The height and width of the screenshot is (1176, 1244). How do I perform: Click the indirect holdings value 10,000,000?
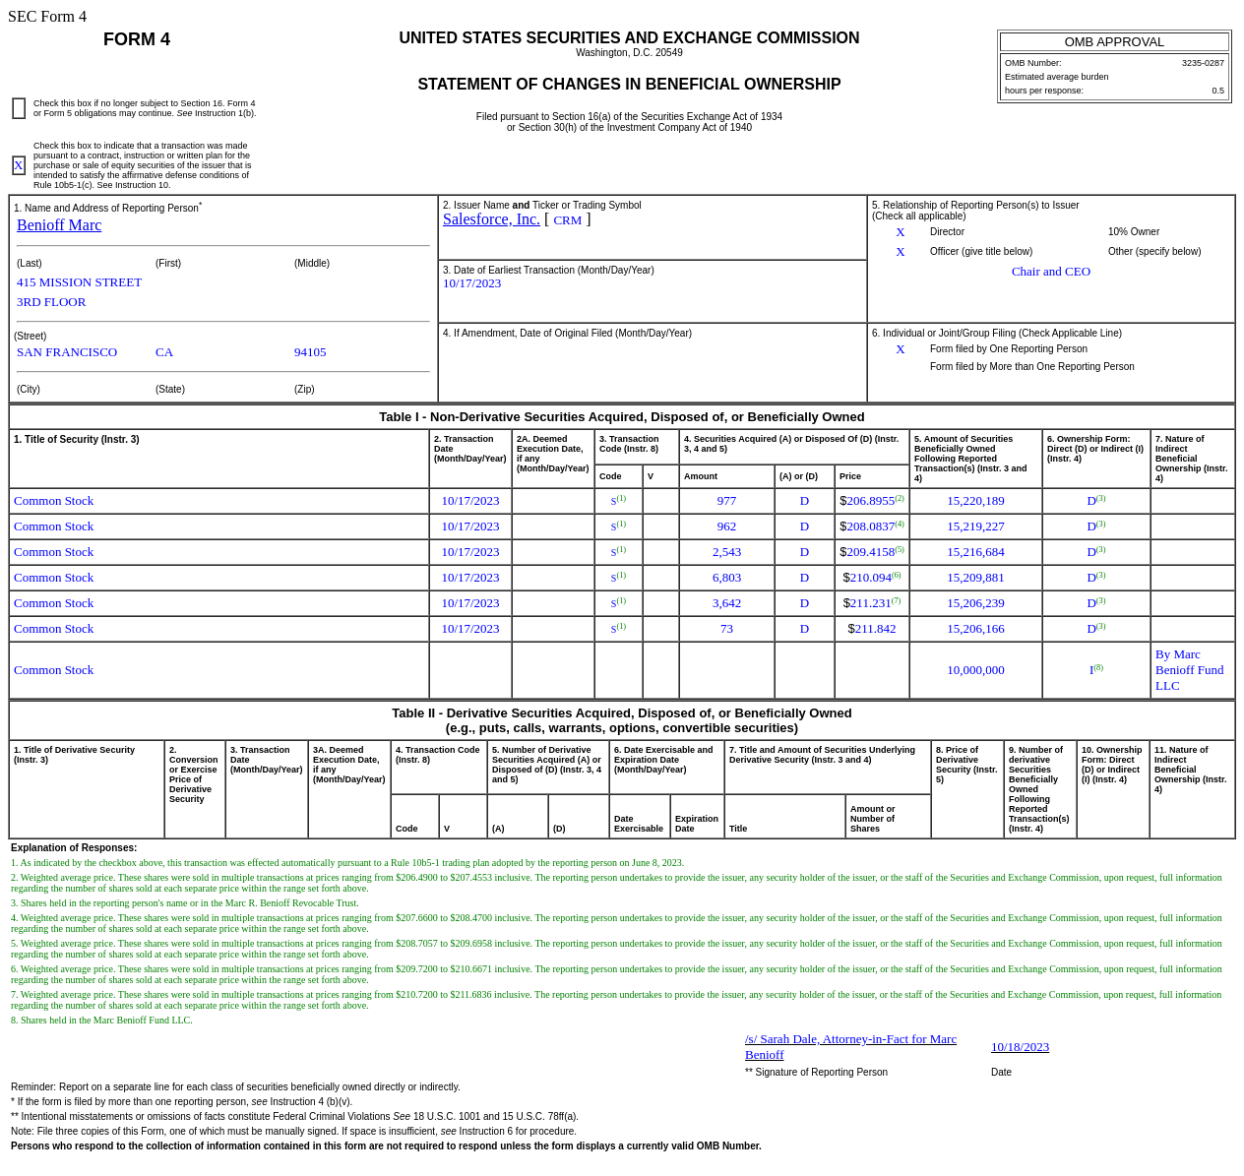975,670
